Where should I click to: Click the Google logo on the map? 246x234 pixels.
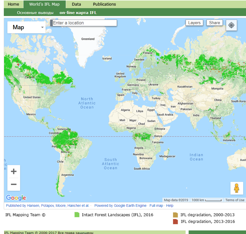click(x=16, y=198)
